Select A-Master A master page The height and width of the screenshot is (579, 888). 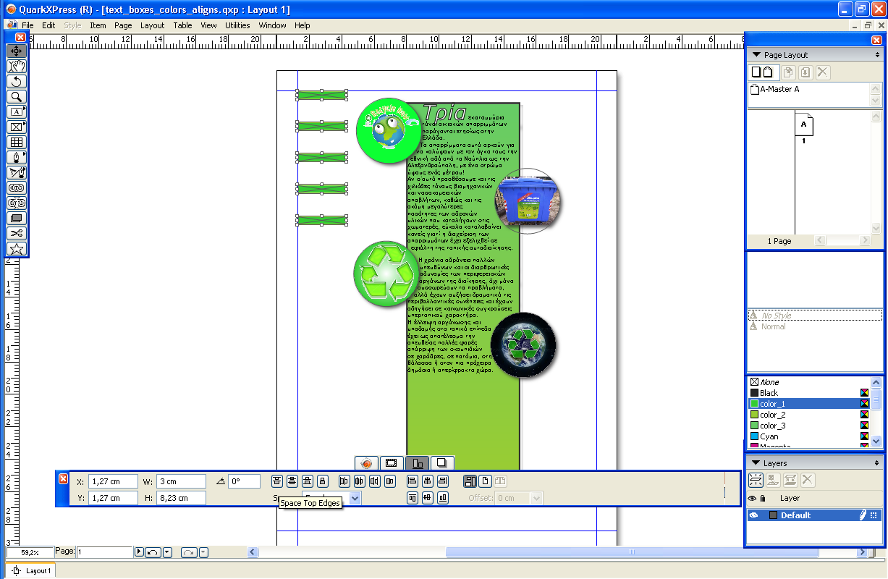(x=775, y=90)
